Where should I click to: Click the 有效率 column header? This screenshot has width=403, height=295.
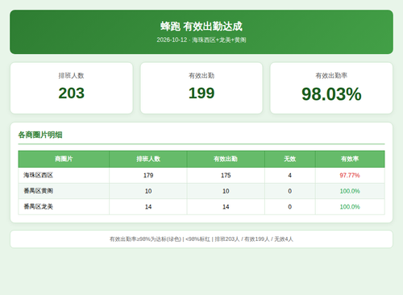pyautogui.click(x=350, y=159)
